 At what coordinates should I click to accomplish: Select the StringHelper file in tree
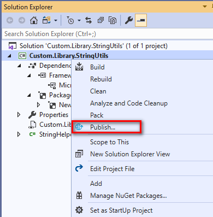point(55,134)
